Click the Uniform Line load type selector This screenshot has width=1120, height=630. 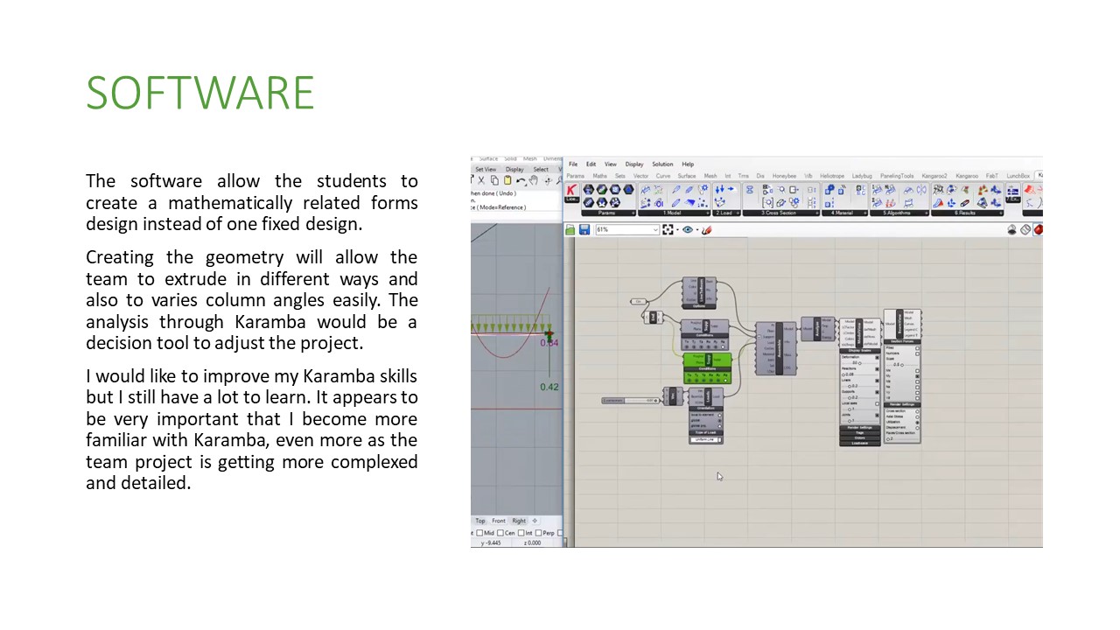tap(705, 440)
